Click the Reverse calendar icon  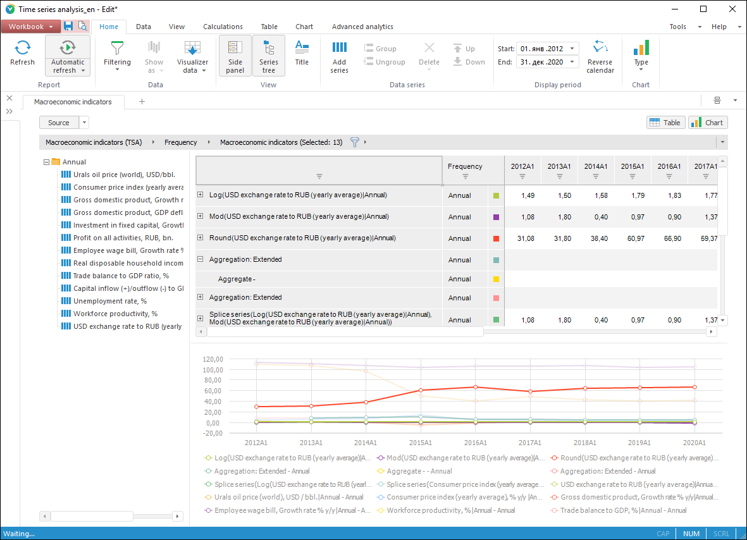coord(600,47)
